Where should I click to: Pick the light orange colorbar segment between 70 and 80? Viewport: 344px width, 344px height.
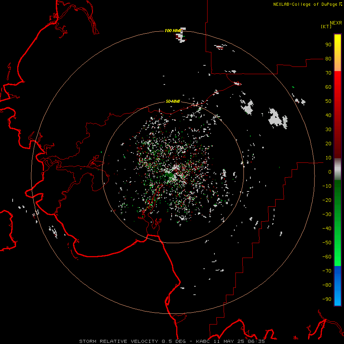[338, 65]
